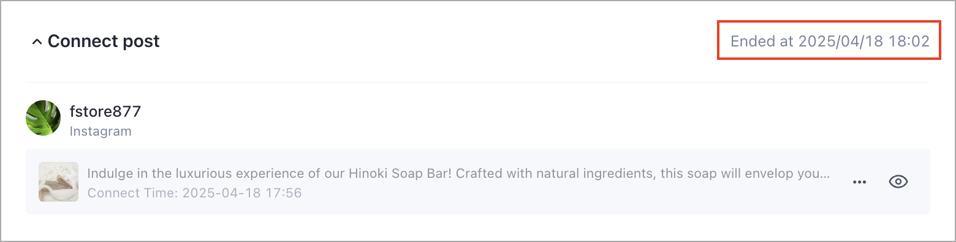Screen dimensions: 956x242
Task: Click the divider line below Connect post
Action: (x=478, y=82)
